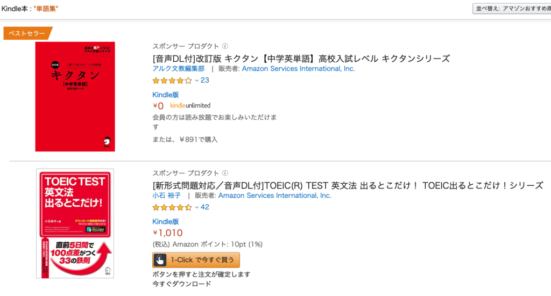
Task: Open the TOEIC TEST 英文法 book cover
Action: pyautogui.click(x=75, y=223)
